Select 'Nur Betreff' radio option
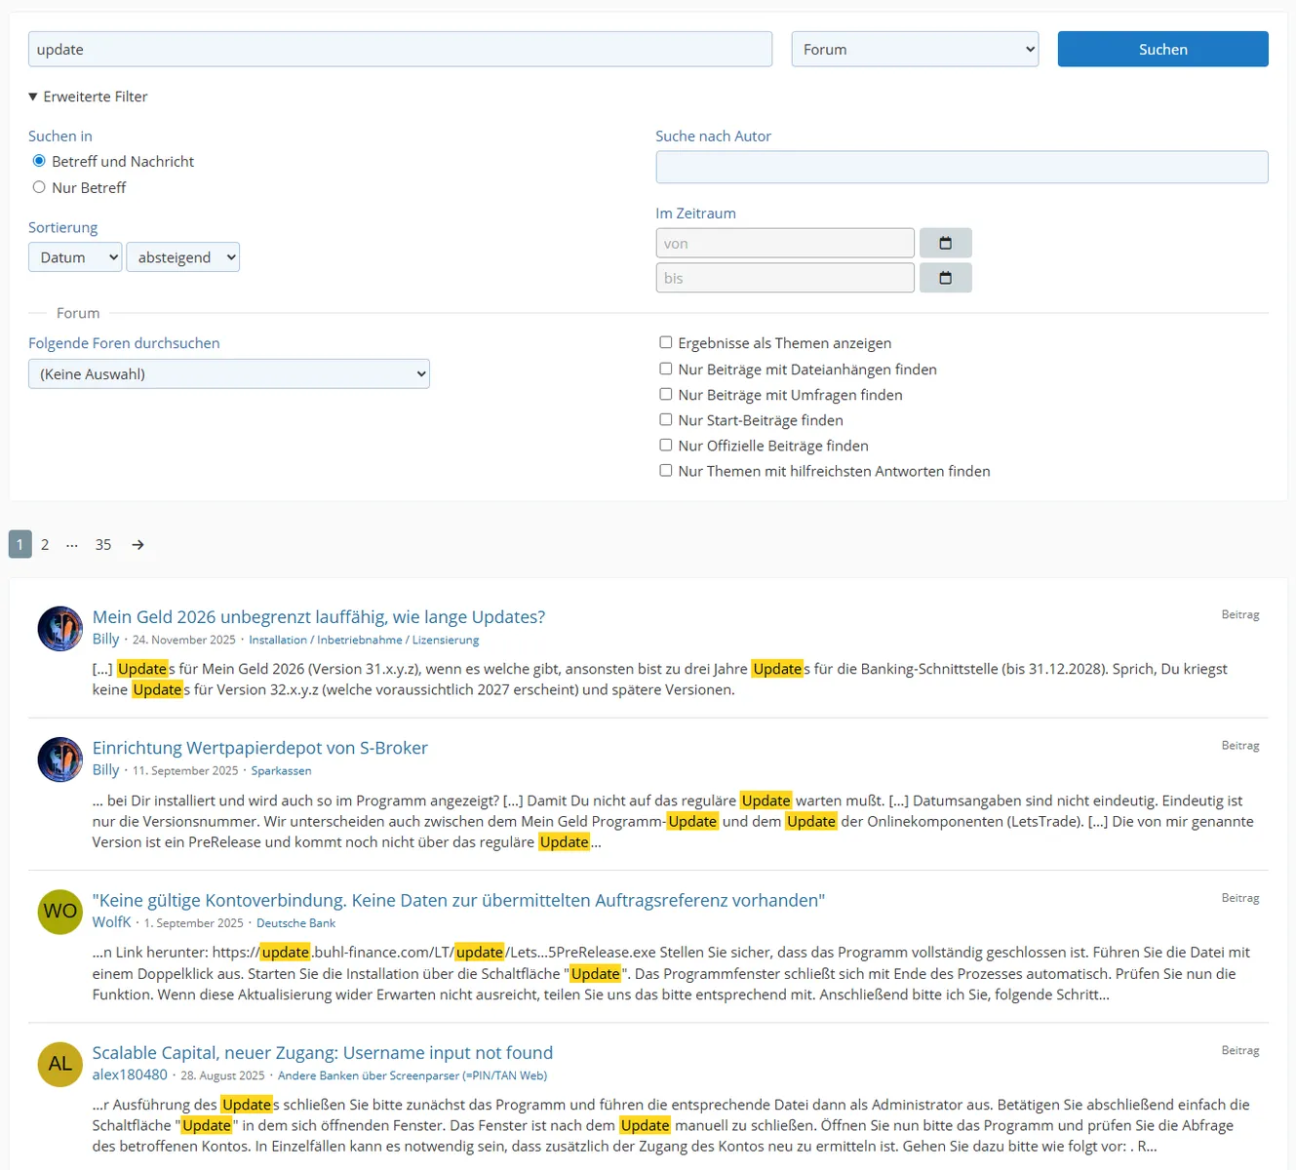 [39, 187]
